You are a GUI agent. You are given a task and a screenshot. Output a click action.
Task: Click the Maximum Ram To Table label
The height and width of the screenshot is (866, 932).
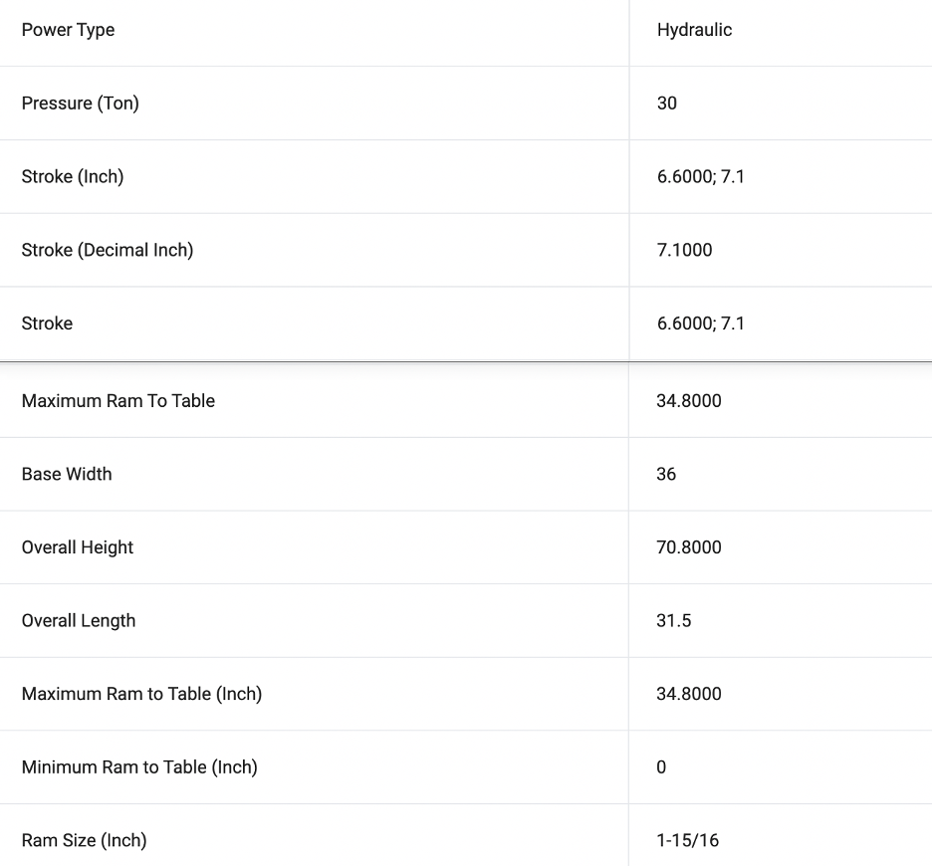(118, 401)
